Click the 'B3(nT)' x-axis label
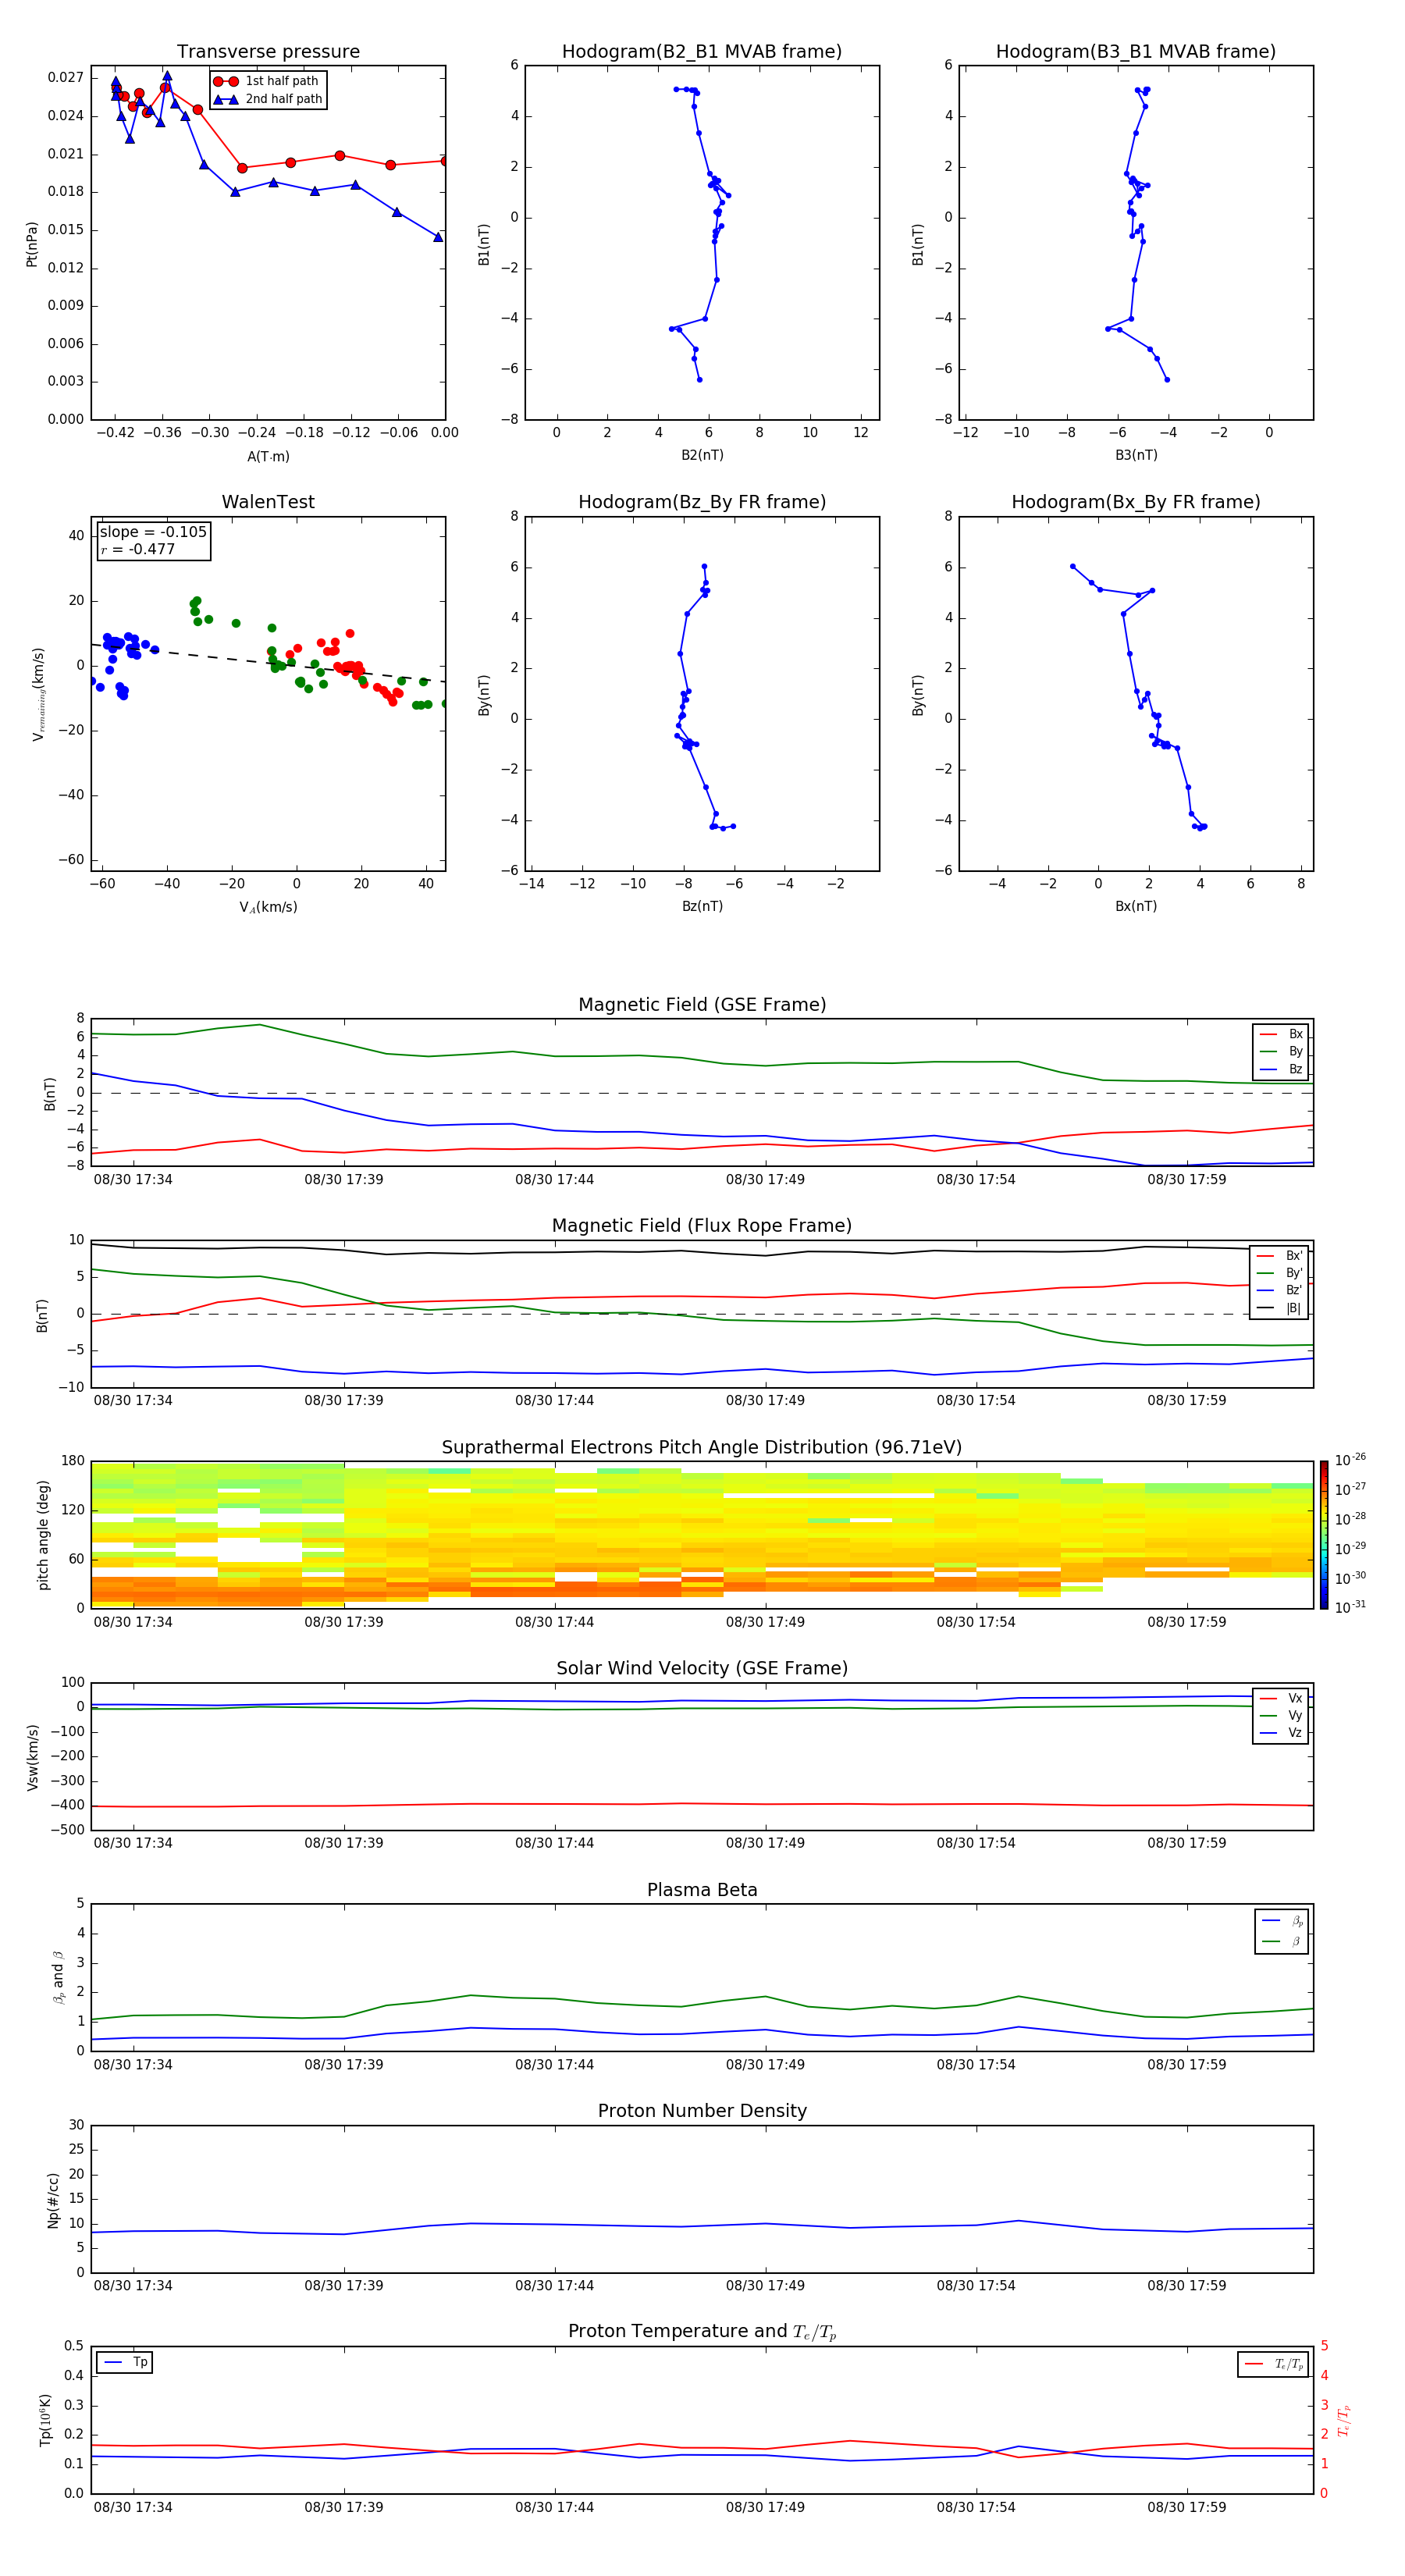 (1136, 455)
